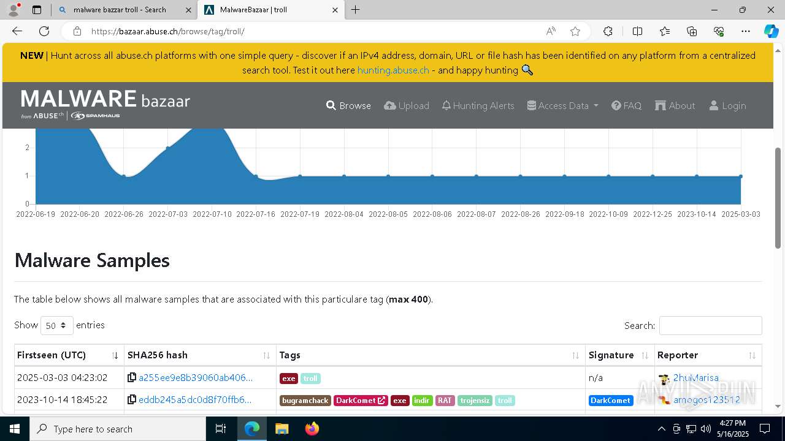
Task: Go to the Upload page
Action: [x=407, y=105]
